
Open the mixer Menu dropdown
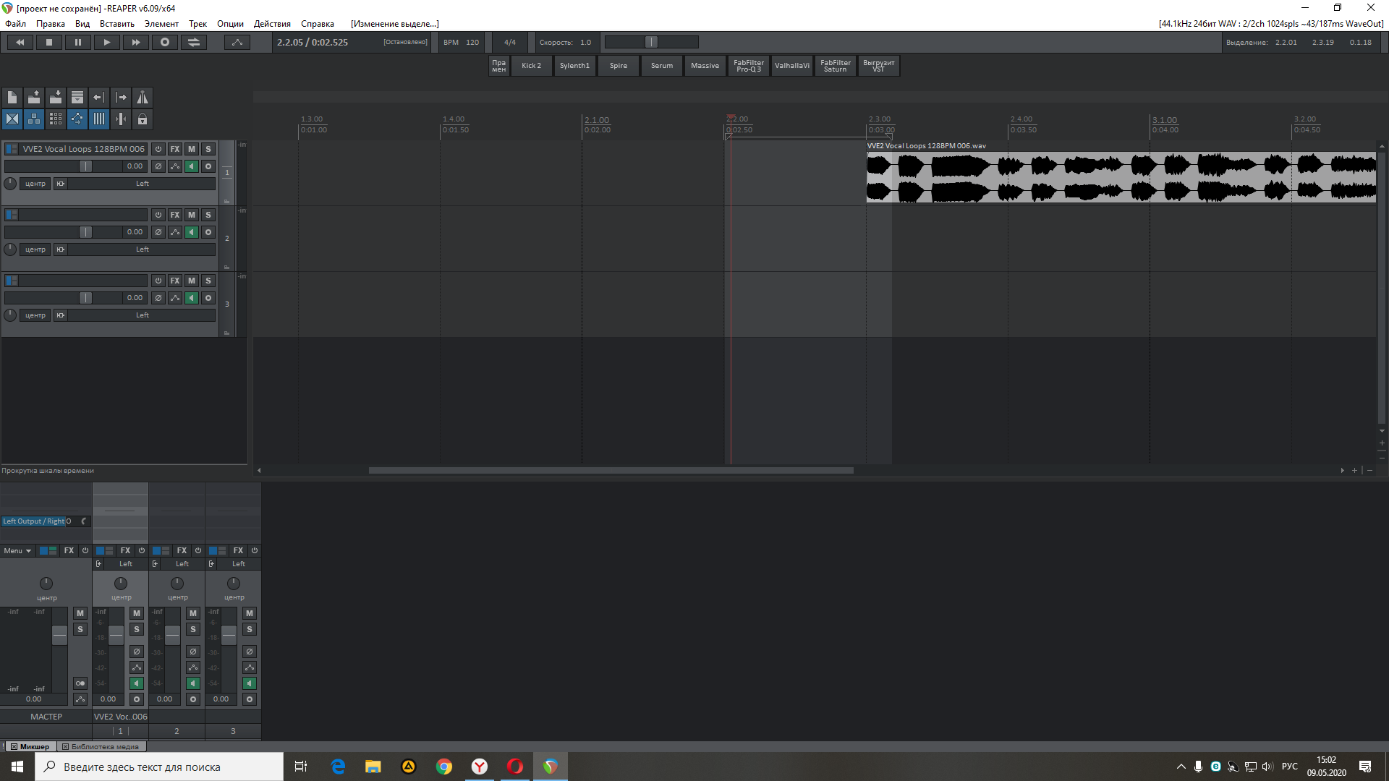17,551
